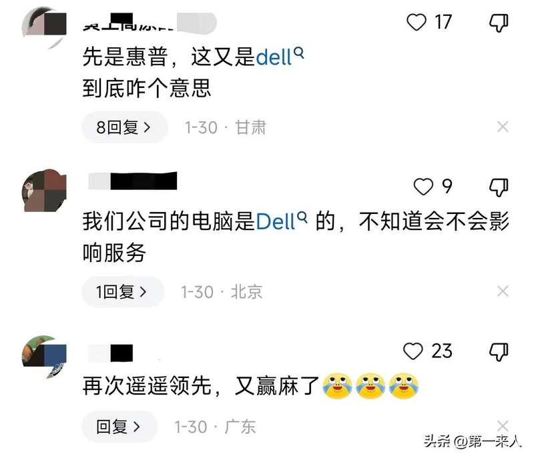
Task: Open the third commenter's username
Action: 110,353
